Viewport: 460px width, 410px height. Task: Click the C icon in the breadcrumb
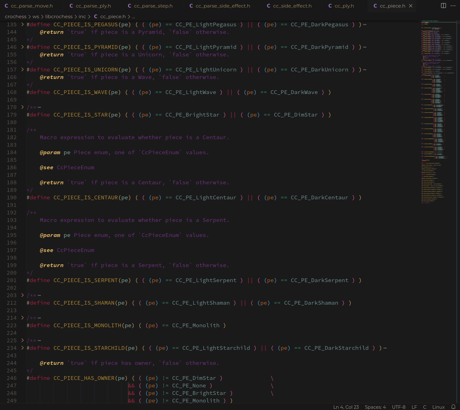pyautogui.click(x=96, y=17)
